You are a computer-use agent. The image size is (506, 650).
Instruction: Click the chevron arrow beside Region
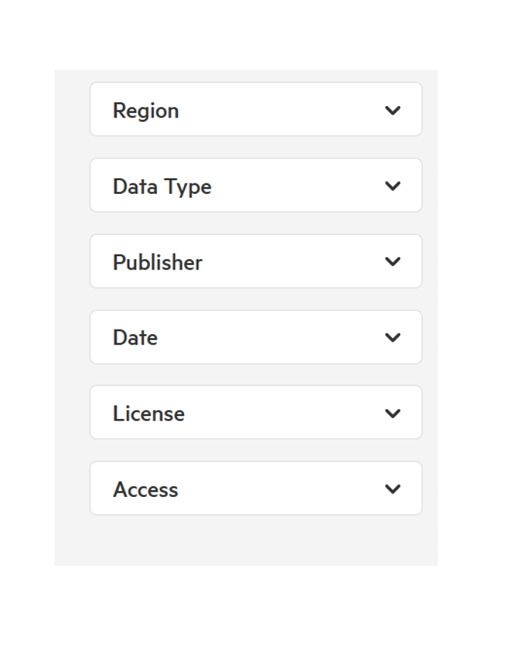pos(392,111)
